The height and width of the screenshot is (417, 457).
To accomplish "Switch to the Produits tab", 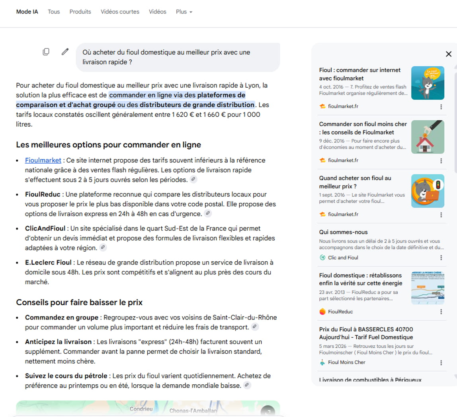I will click(80, 12).
